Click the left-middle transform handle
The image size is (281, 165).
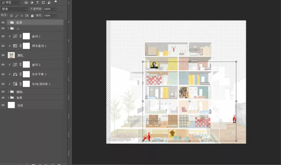point(143,101)
